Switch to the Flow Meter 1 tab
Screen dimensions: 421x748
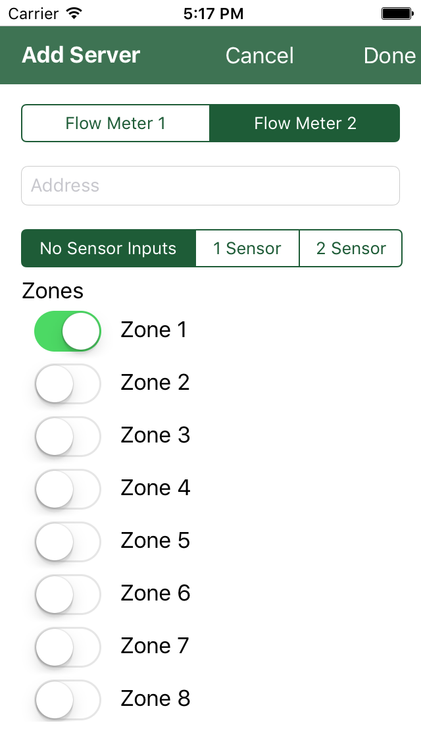[116, 123]
